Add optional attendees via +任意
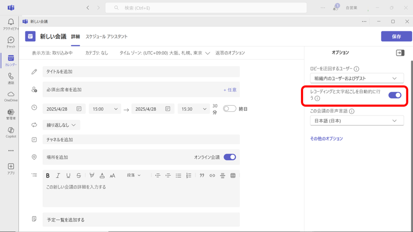 pos(230,90)
